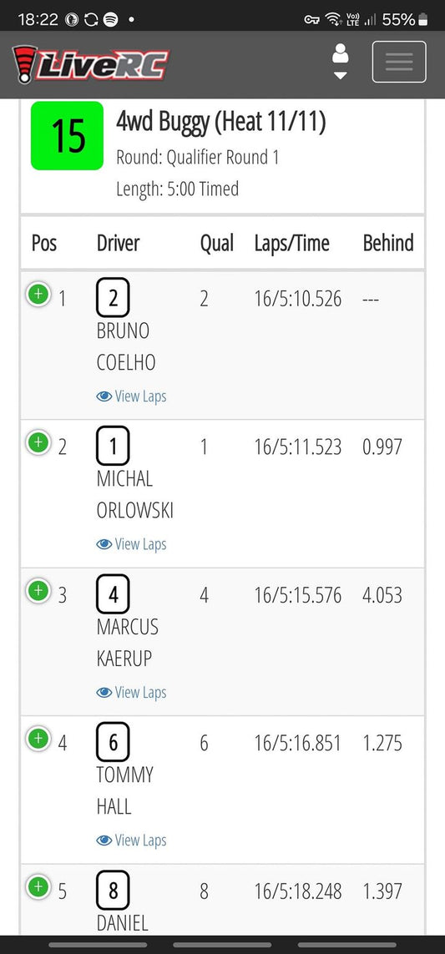The image size is (445, 954).
Task: Click car number 6 badge
Action: point(113,742)
